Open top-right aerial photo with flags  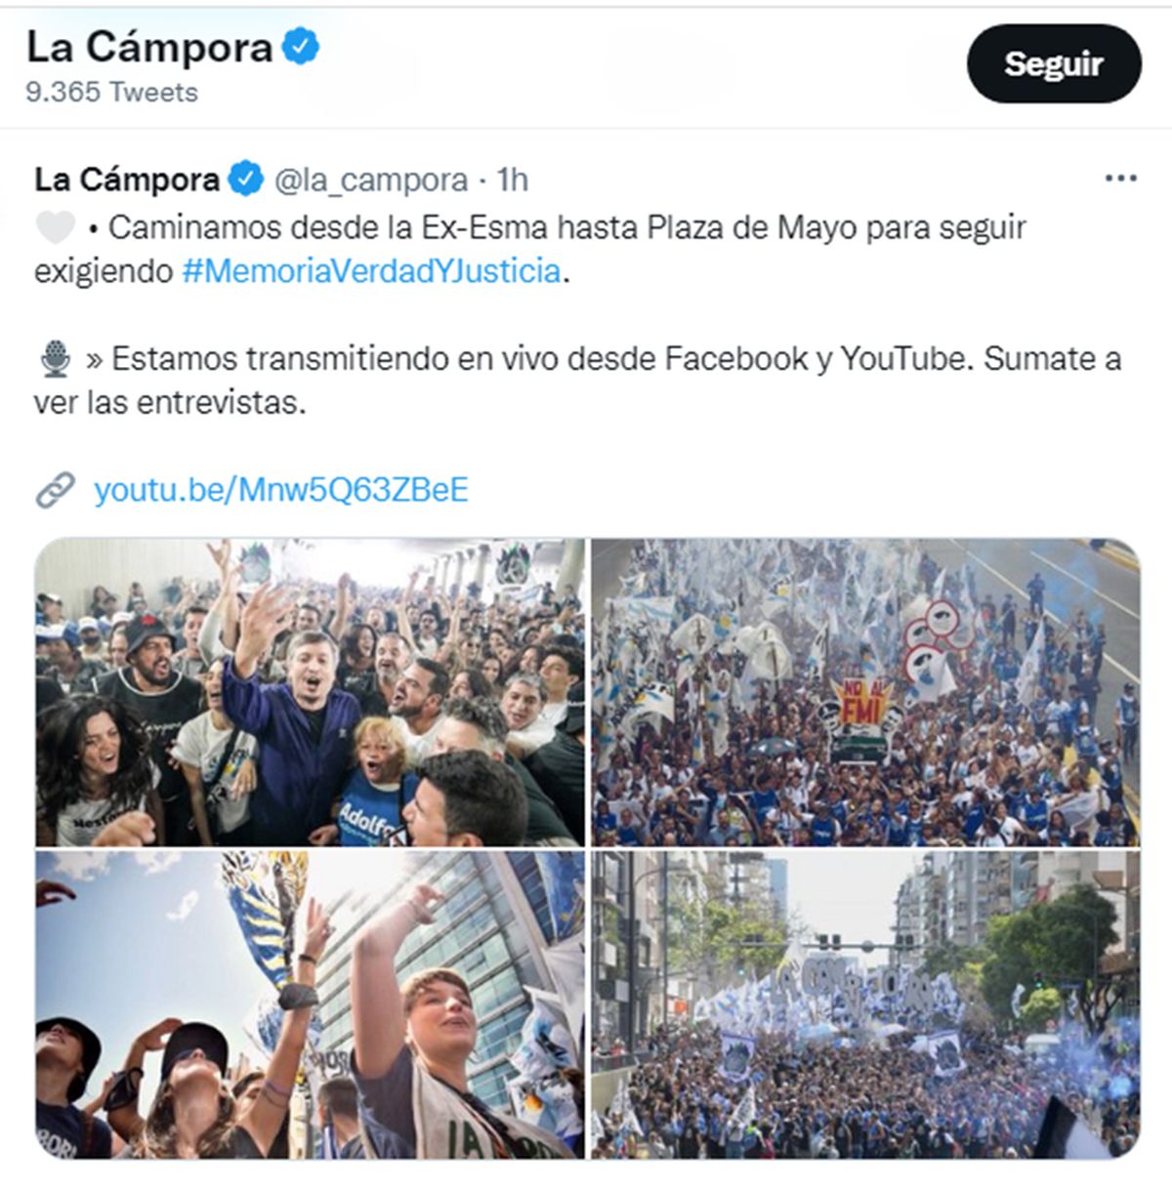point(865,692)
